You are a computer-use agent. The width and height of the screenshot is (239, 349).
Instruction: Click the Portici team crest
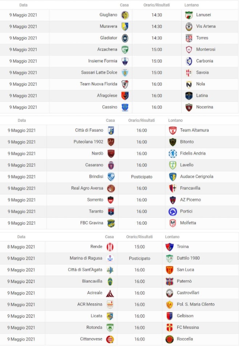(x=173, y=212)
